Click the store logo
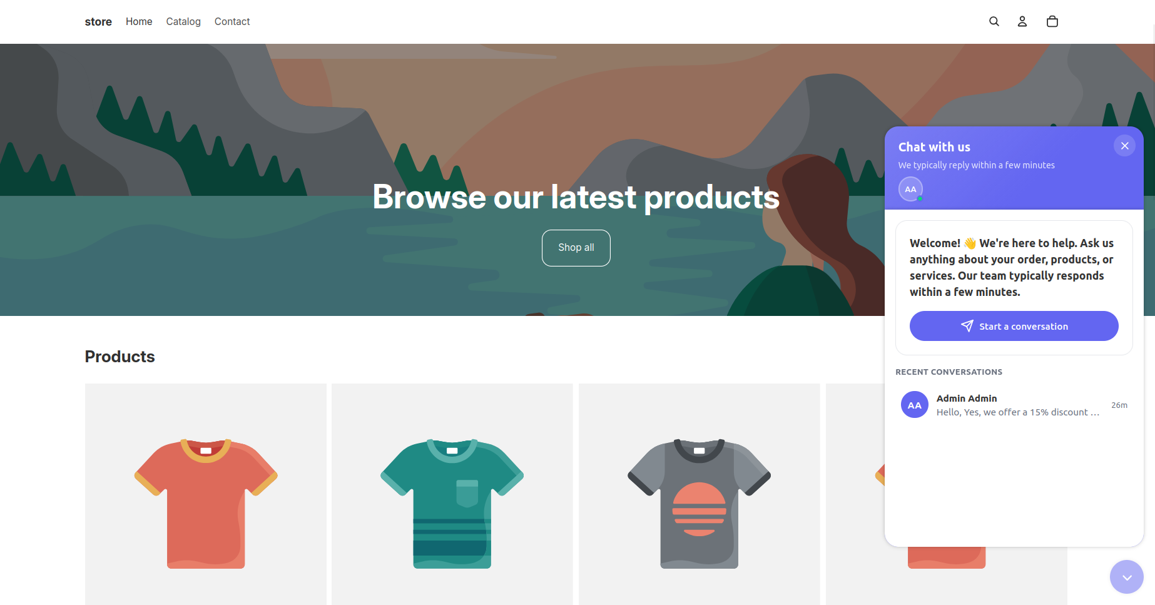The height and width of the screenshot is (605, 1155). coord(98,21)
